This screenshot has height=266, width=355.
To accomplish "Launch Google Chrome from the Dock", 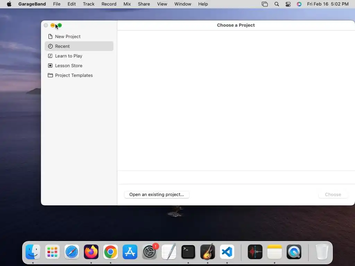I will click(x=111, y=252).
